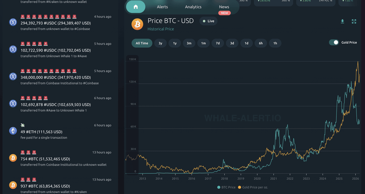Image resolution: width=365 pixels, height=194 pixels.
Task: Click Bitcoin icon for 754 BTC transfer
Action: pos(13,158)
